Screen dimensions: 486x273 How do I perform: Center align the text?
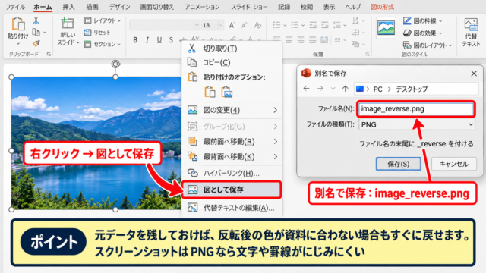[289, 39]
